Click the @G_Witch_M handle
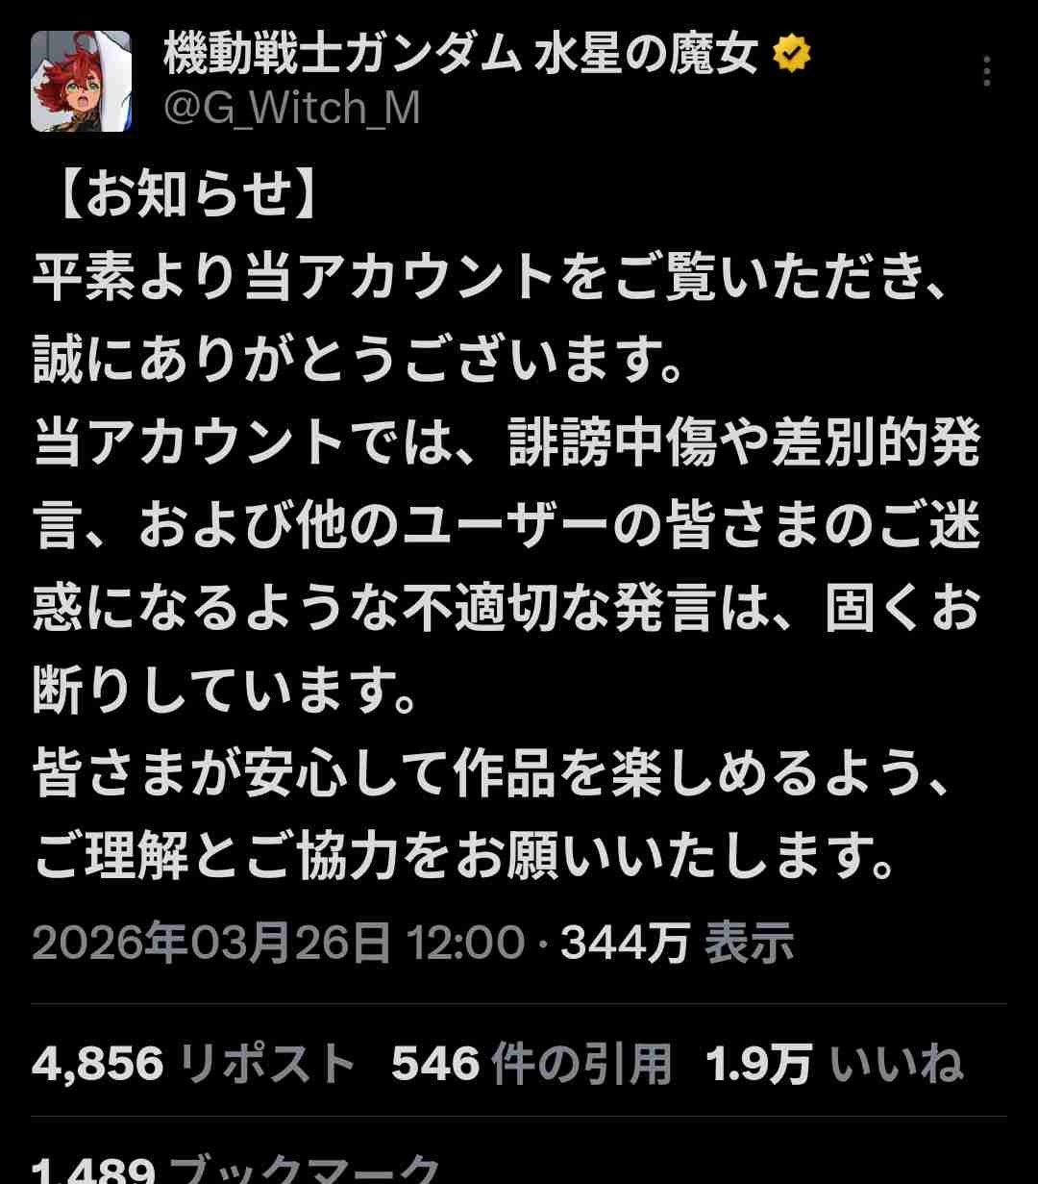Image resolution: width=1038 pixels, height=1184 pixels. [291, 108]
